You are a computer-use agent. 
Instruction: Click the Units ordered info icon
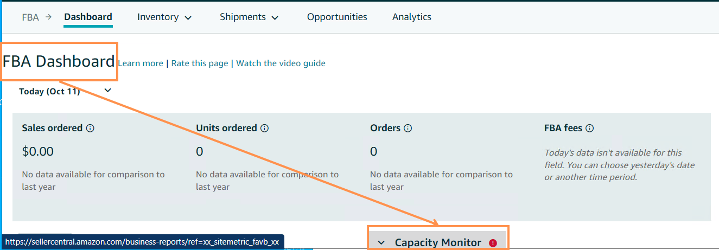(265, 129)
